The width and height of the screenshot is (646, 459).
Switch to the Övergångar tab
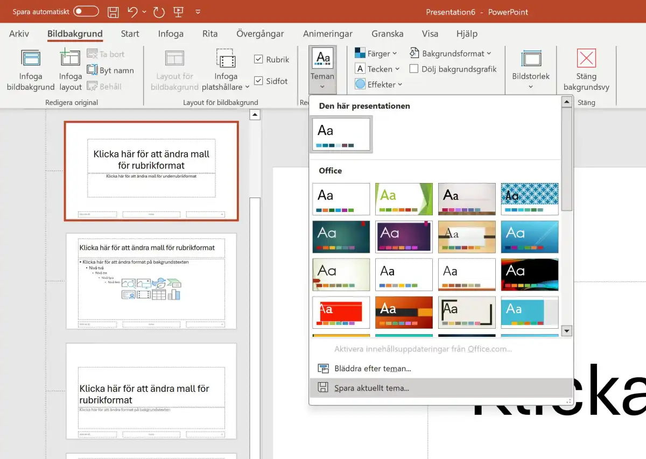260,33
